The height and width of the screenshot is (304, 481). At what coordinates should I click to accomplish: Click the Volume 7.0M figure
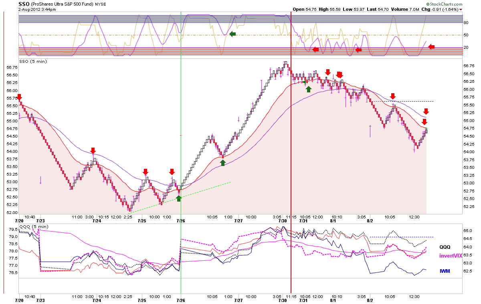pyautogui.click(x=406, y=9)
